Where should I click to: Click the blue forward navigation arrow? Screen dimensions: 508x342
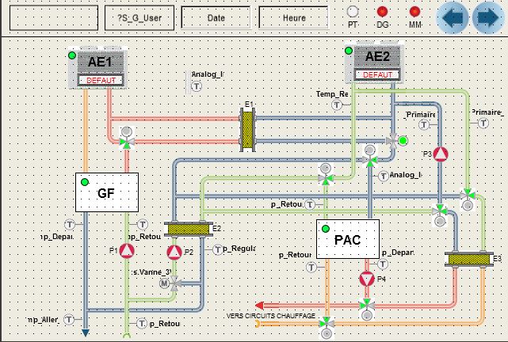(x=485, y=17)
